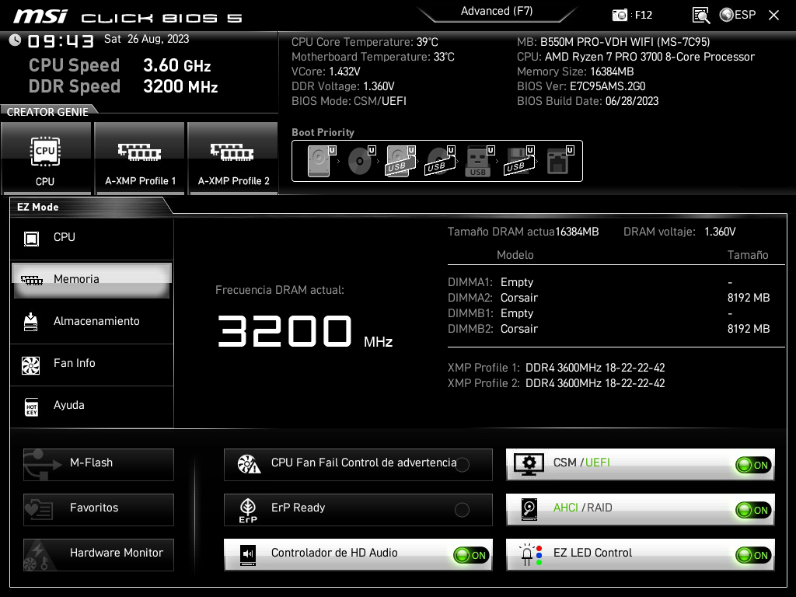Image resolution: width=796 pixels, height=597 pixels.
Task: Click the DIMMB1 Empty row
Action: click(x=609, y=313)
